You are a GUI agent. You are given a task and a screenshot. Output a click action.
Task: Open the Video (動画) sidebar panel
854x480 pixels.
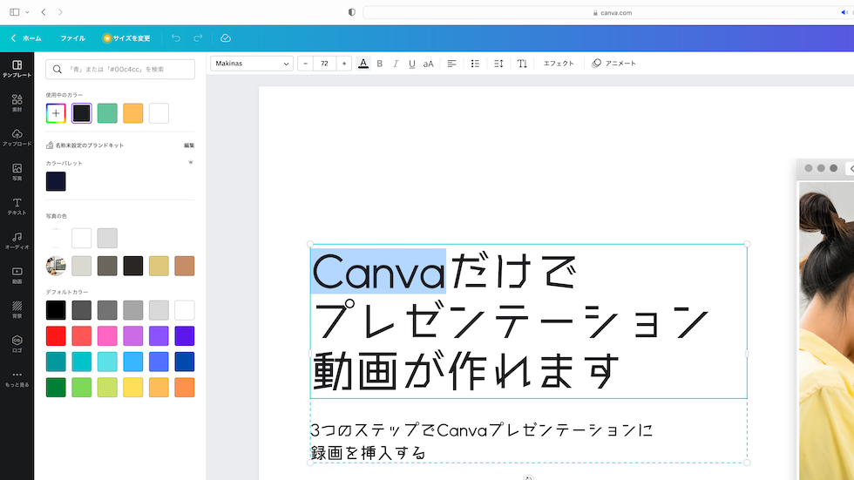[x=17, y=274]
